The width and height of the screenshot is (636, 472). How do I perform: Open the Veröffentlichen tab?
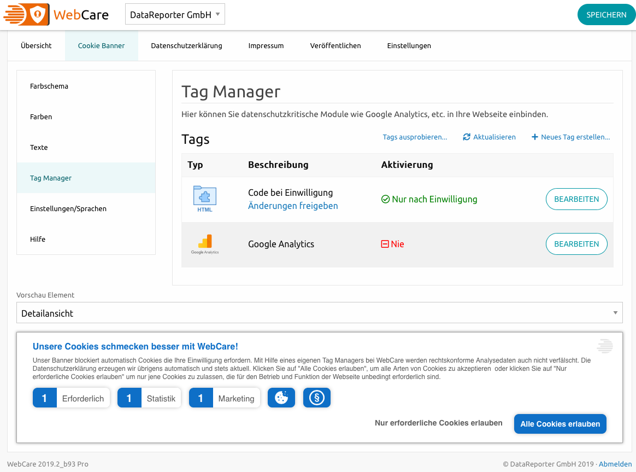335,46
